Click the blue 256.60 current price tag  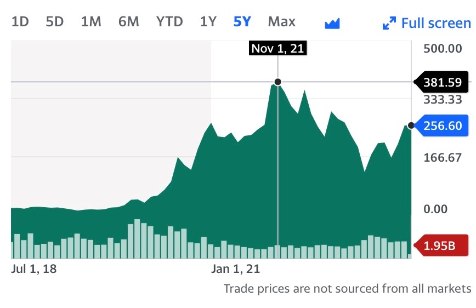coord(442,126)
